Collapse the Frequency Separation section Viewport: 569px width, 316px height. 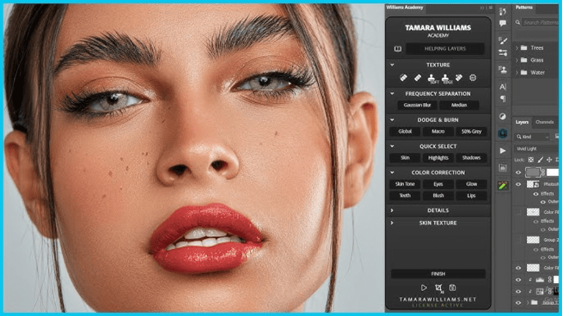[x=392, y=94]
